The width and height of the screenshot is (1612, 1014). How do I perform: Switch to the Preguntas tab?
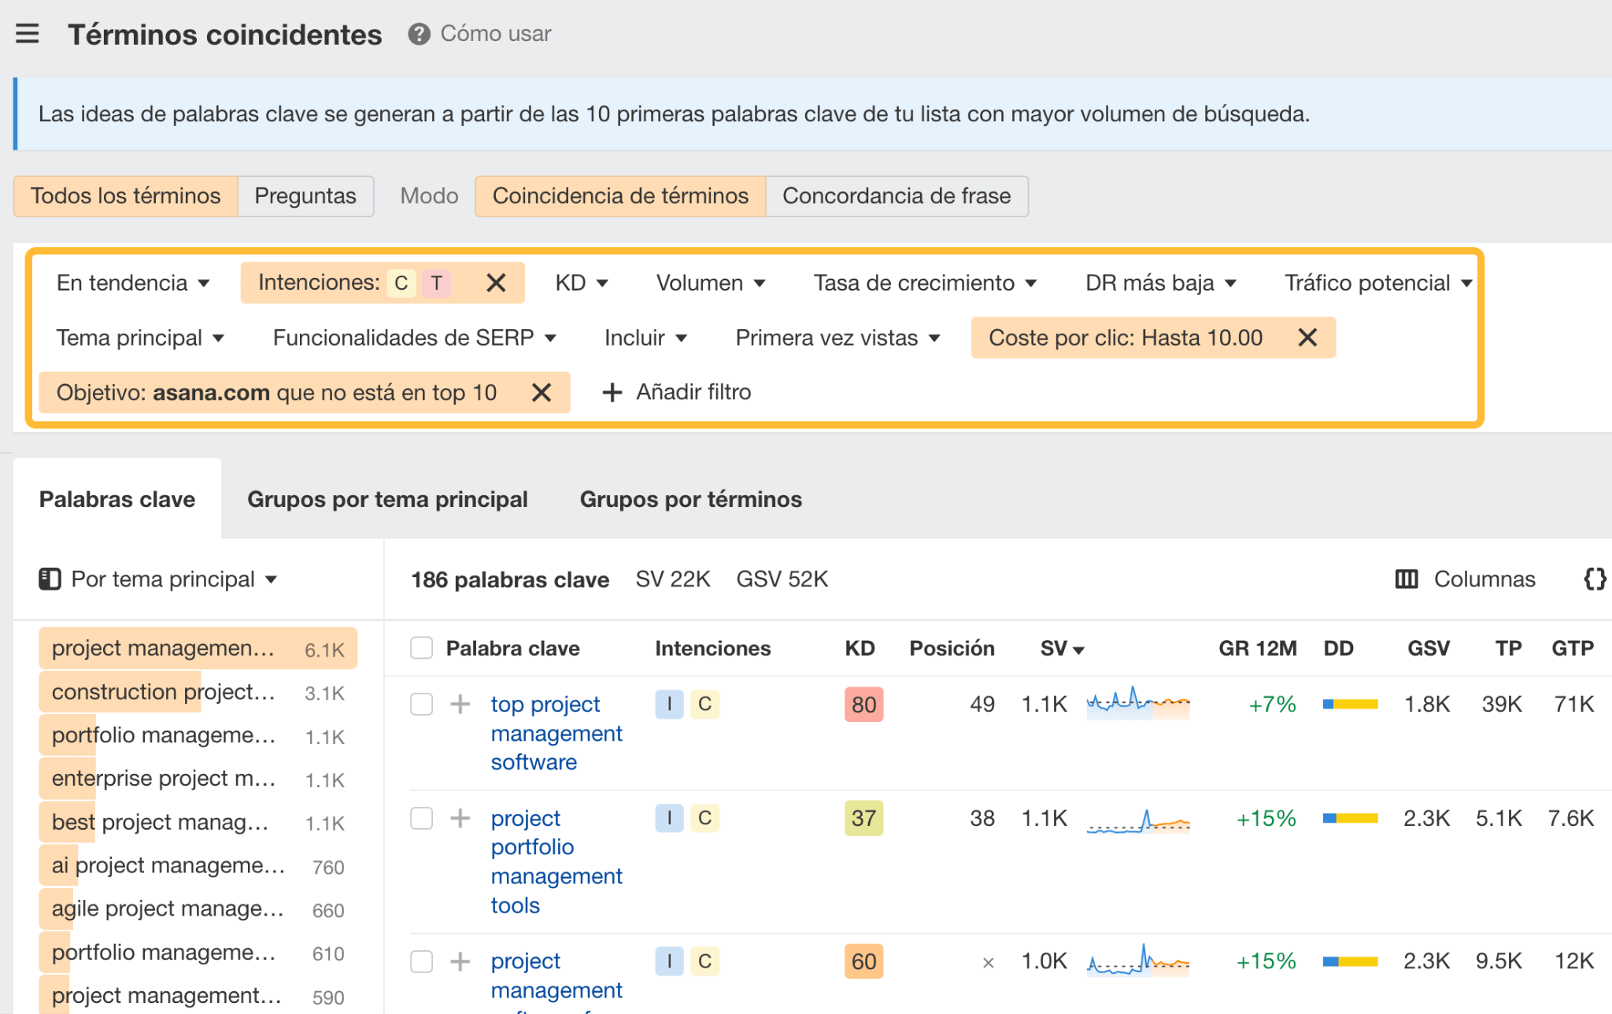click(x=305, y=196)
